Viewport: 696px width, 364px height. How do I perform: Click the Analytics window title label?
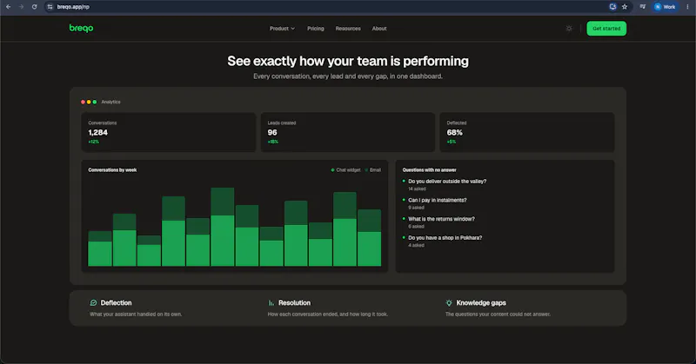pos(110,102)
